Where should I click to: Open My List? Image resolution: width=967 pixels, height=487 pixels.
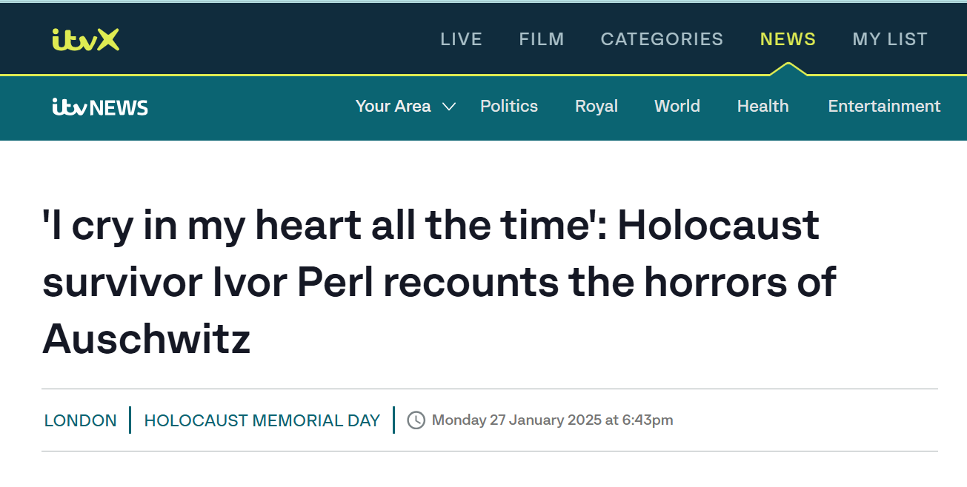(x=890, y=39)
